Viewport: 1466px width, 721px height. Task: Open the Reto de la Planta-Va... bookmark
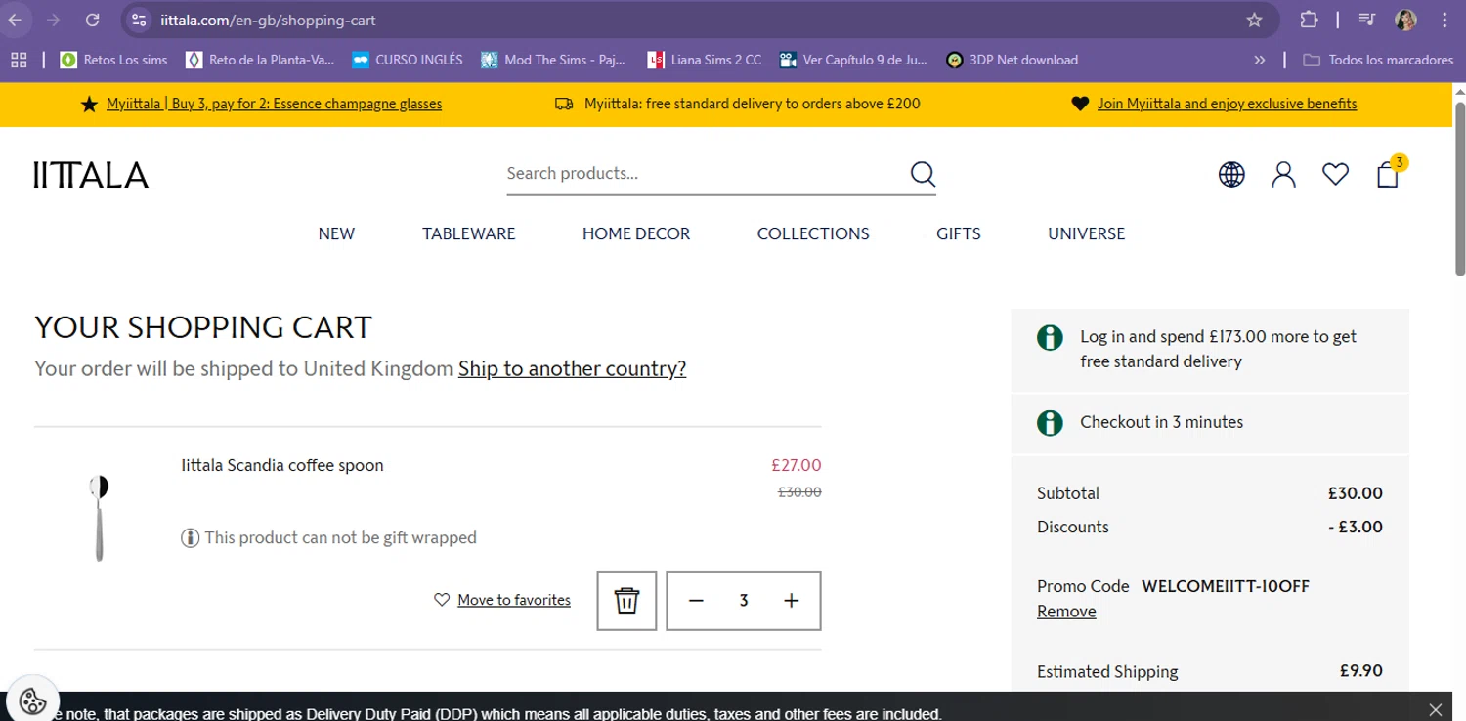[x=261, y=60]
